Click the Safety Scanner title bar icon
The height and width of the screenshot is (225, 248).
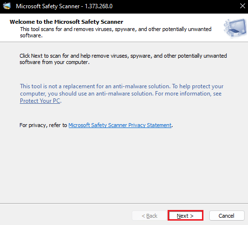pyautogui.click(x=7, y=6)
